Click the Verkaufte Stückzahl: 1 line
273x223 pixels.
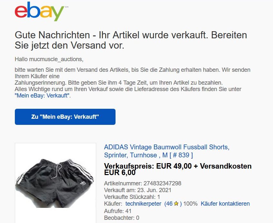pyautogui.click(x=132, y=197)
